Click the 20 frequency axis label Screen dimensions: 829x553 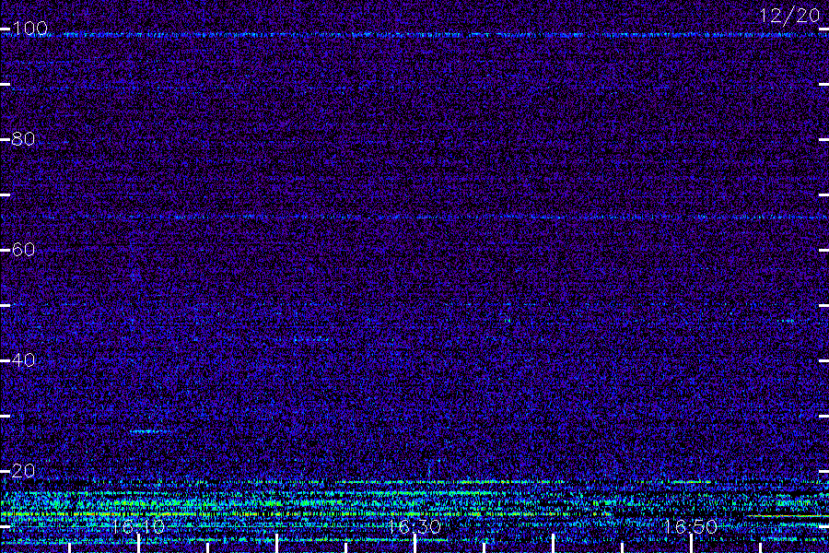[23, 470]
